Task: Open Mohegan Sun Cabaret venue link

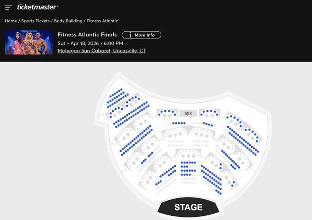Action: [x=102, y=51]
